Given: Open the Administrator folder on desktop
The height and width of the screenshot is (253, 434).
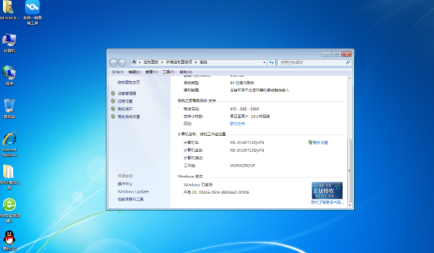Looking at the screenshot, I should (9, 10).
